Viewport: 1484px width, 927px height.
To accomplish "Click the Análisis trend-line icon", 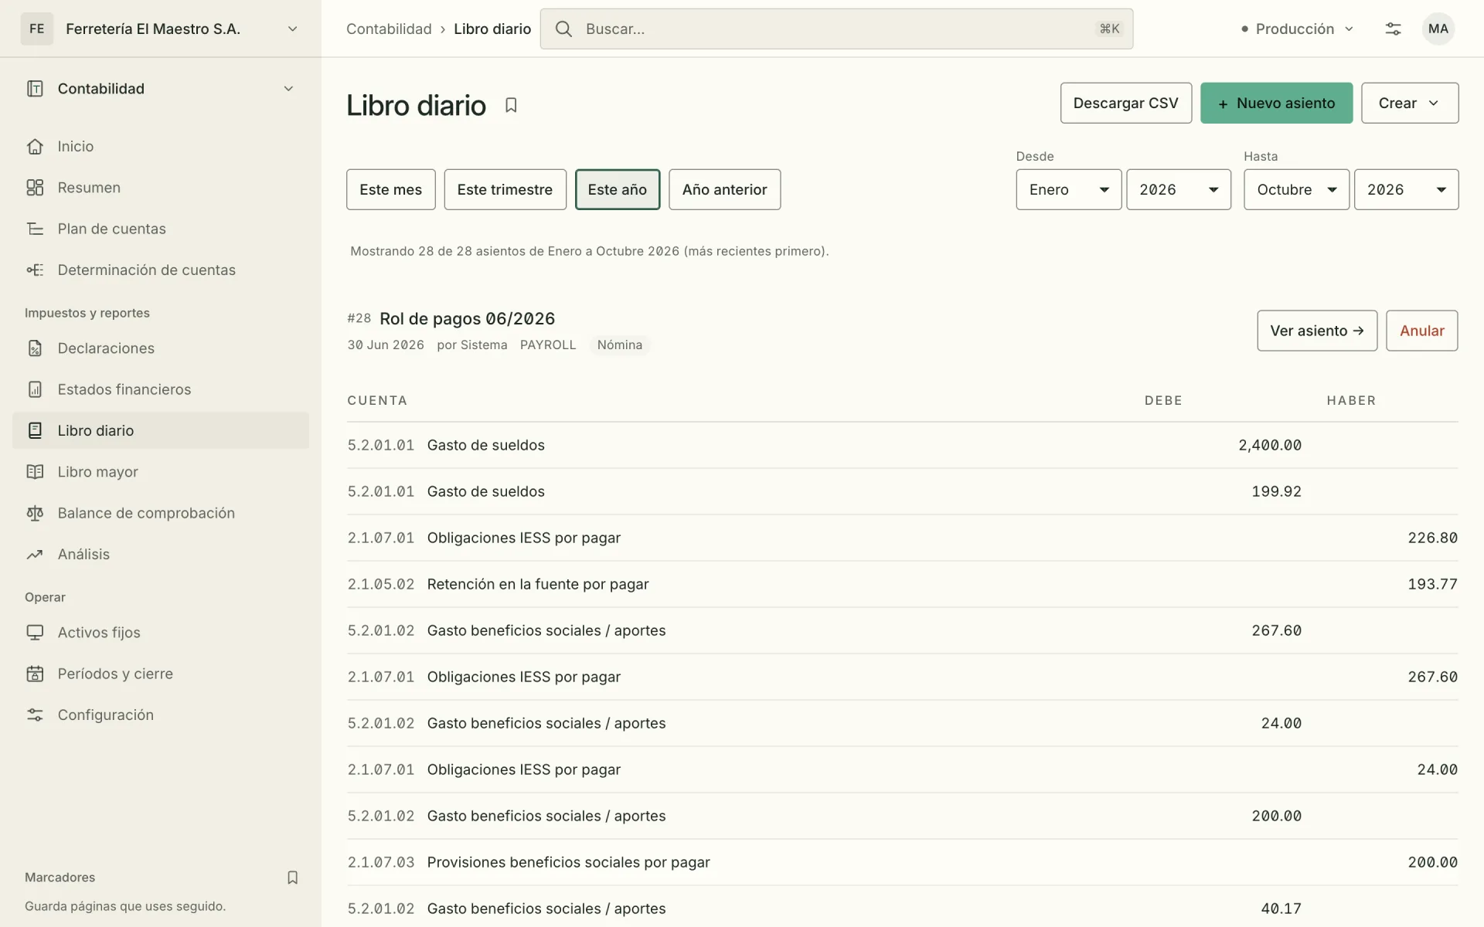I will click(35, 554).
